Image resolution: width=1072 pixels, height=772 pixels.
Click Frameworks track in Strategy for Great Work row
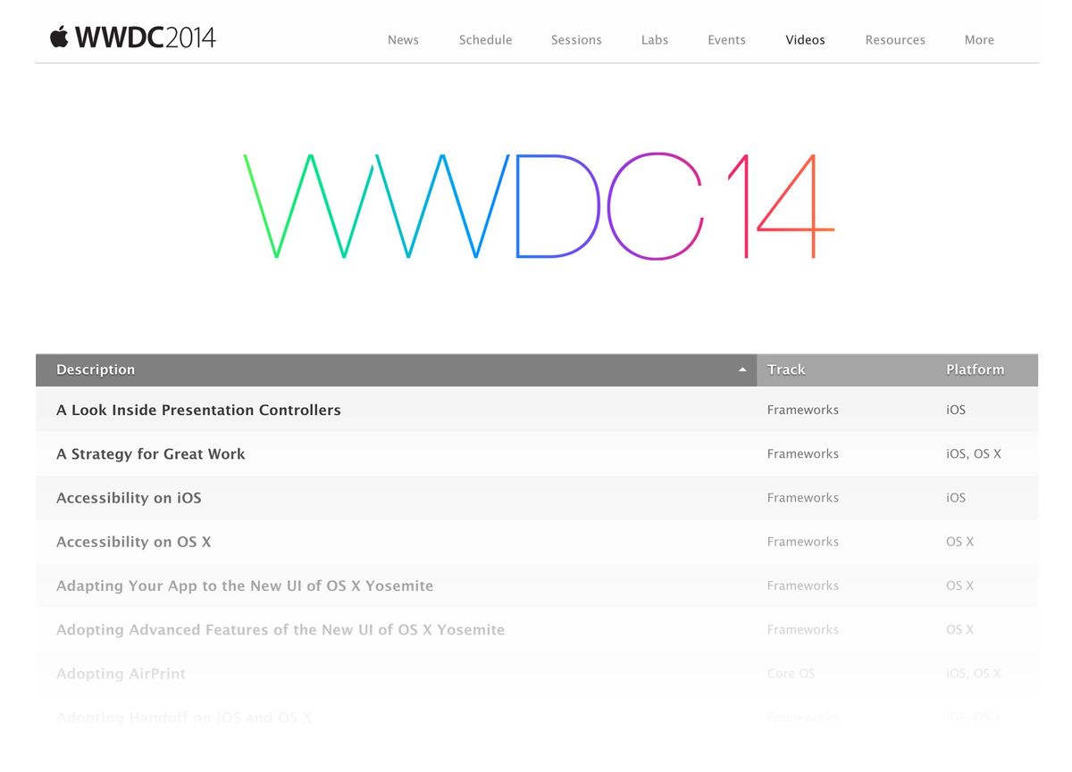click(802, 453)
